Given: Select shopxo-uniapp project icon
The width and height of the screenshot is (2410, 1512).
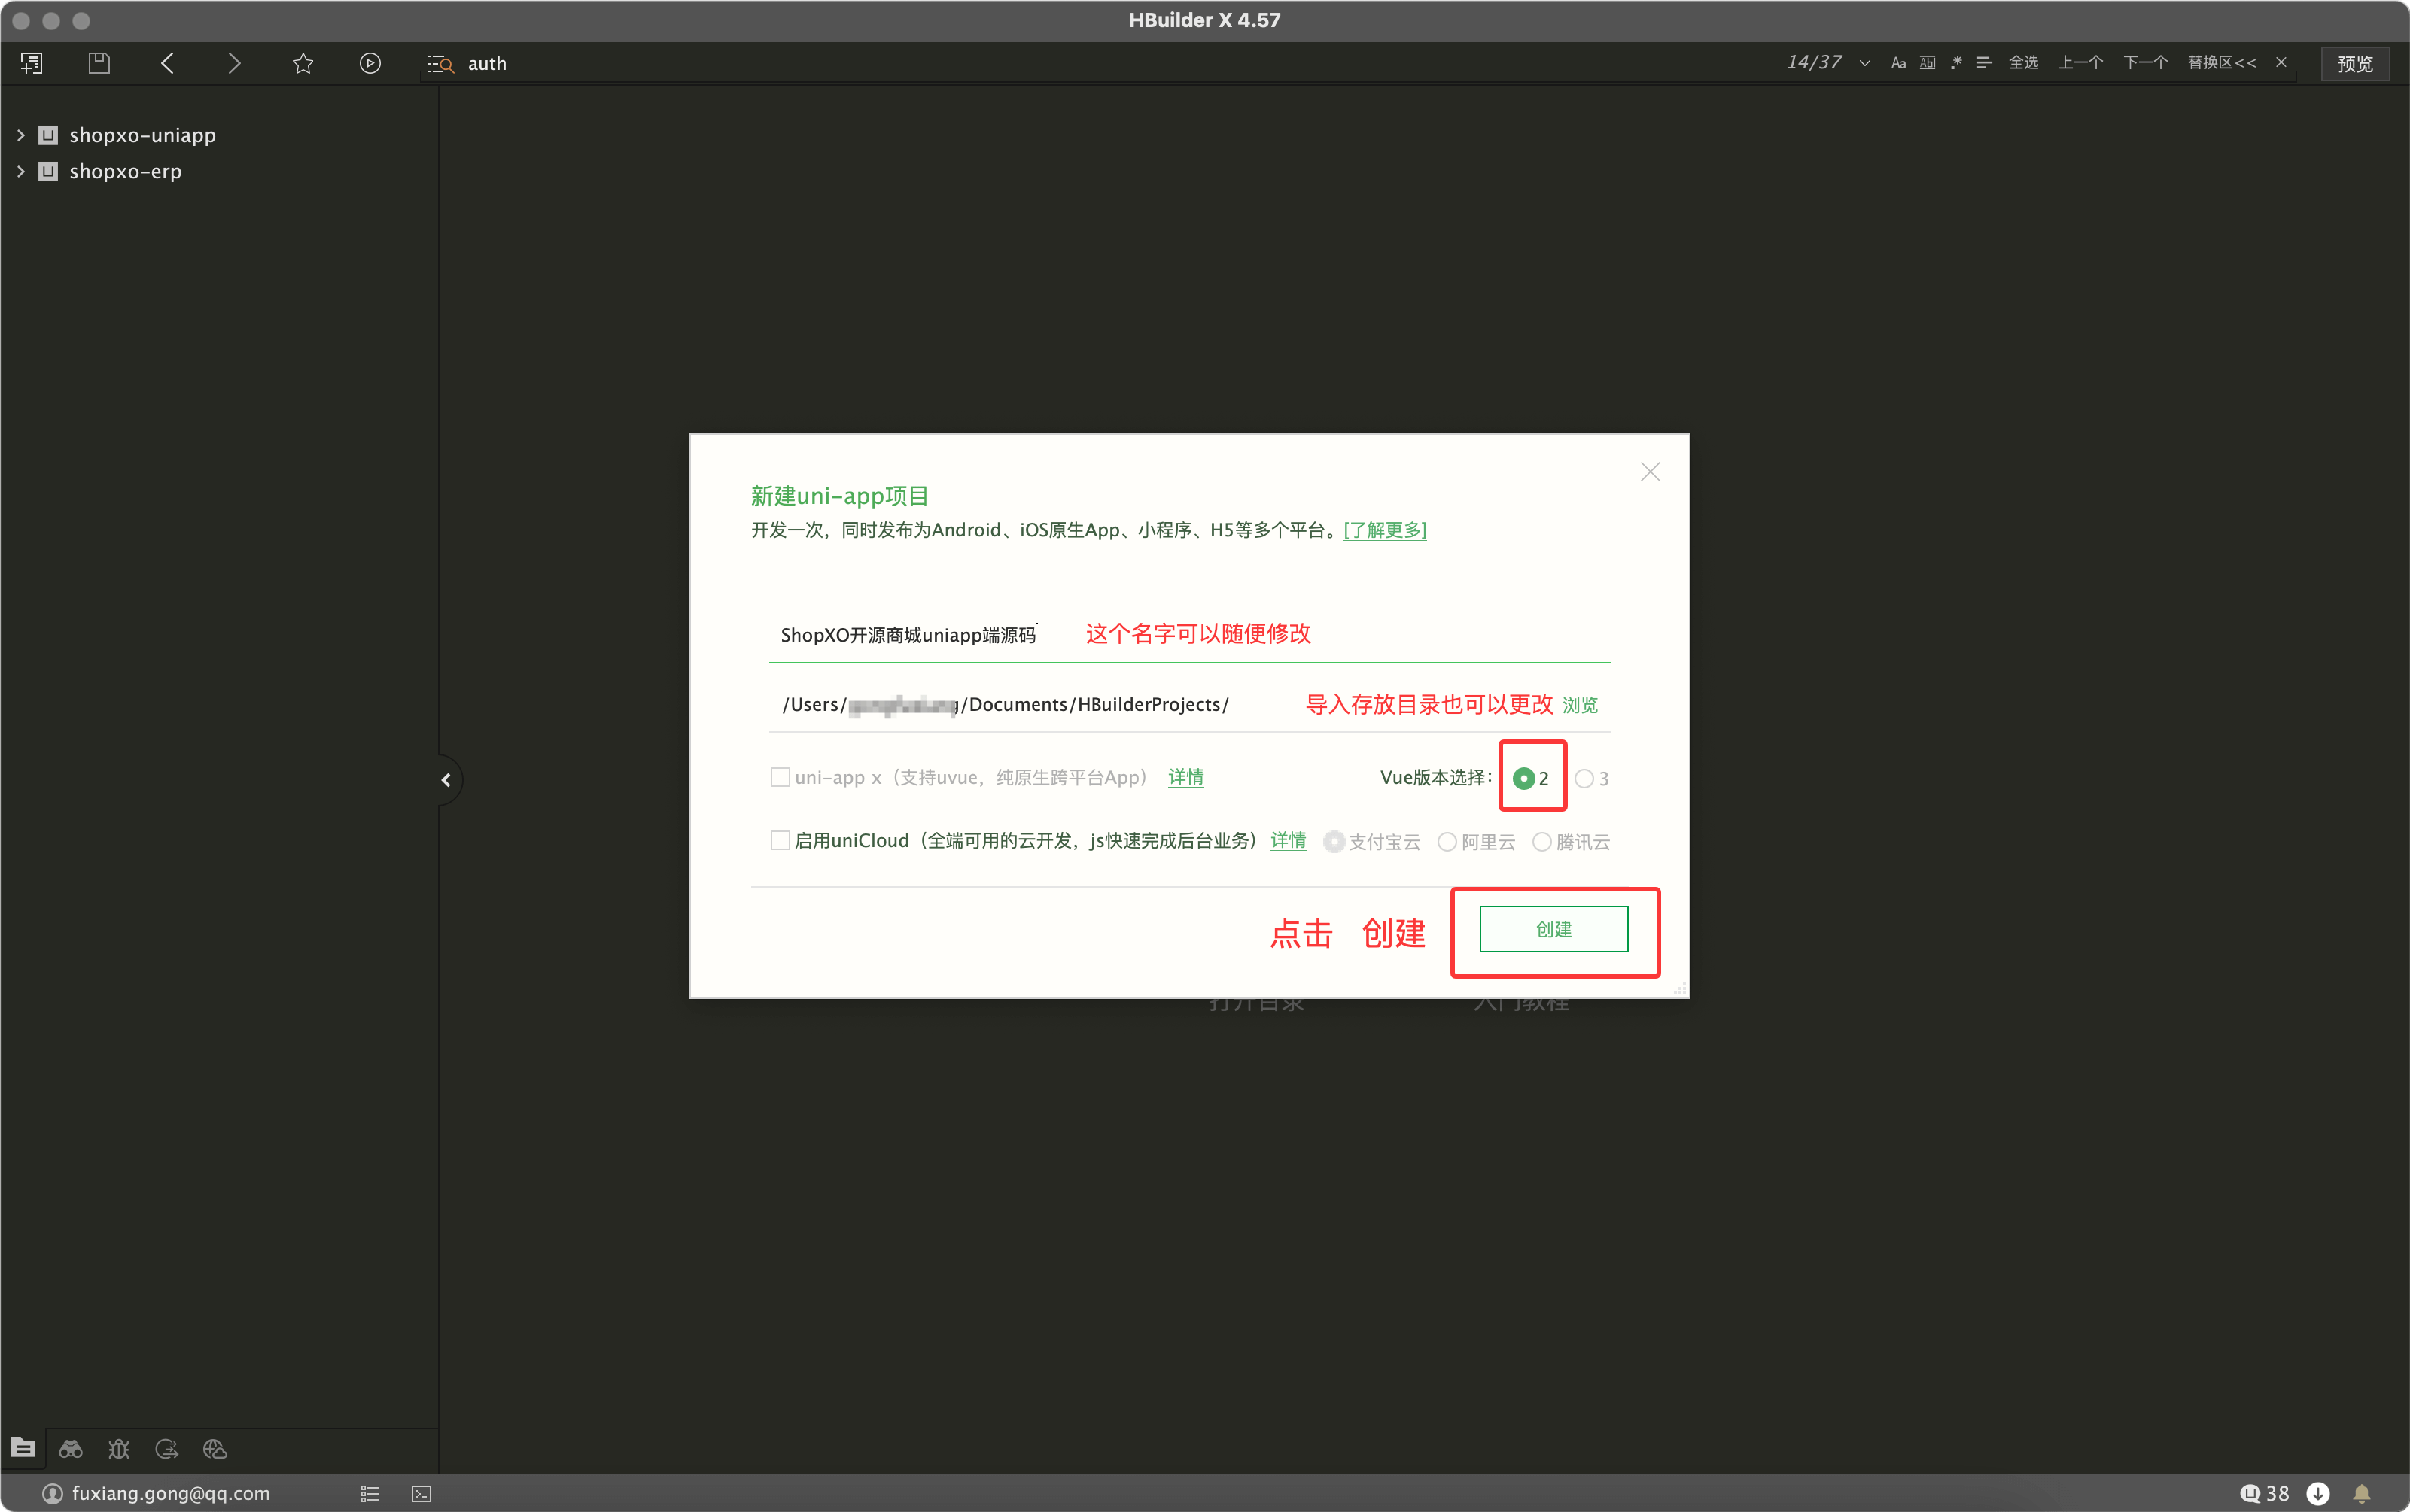Looking at the screenshot, I should (x=48, y=135).
